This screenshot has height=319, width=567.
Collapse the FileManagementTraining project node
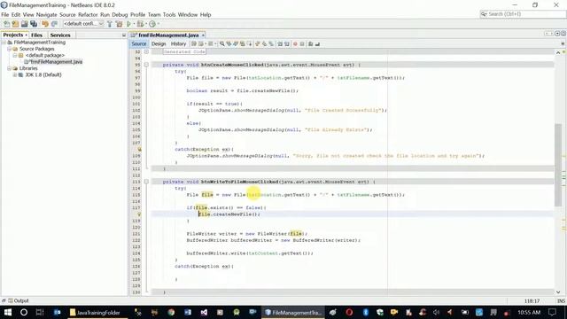[x=4, y=43]
